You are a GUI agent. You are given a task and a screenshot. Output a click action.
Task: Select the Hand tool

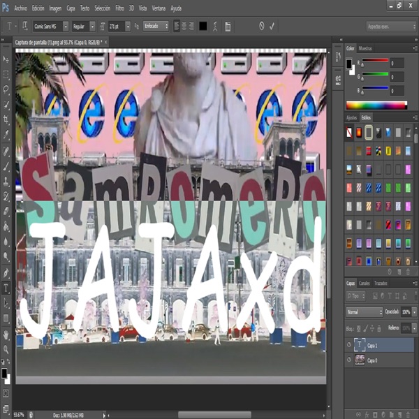pos(6,335)
